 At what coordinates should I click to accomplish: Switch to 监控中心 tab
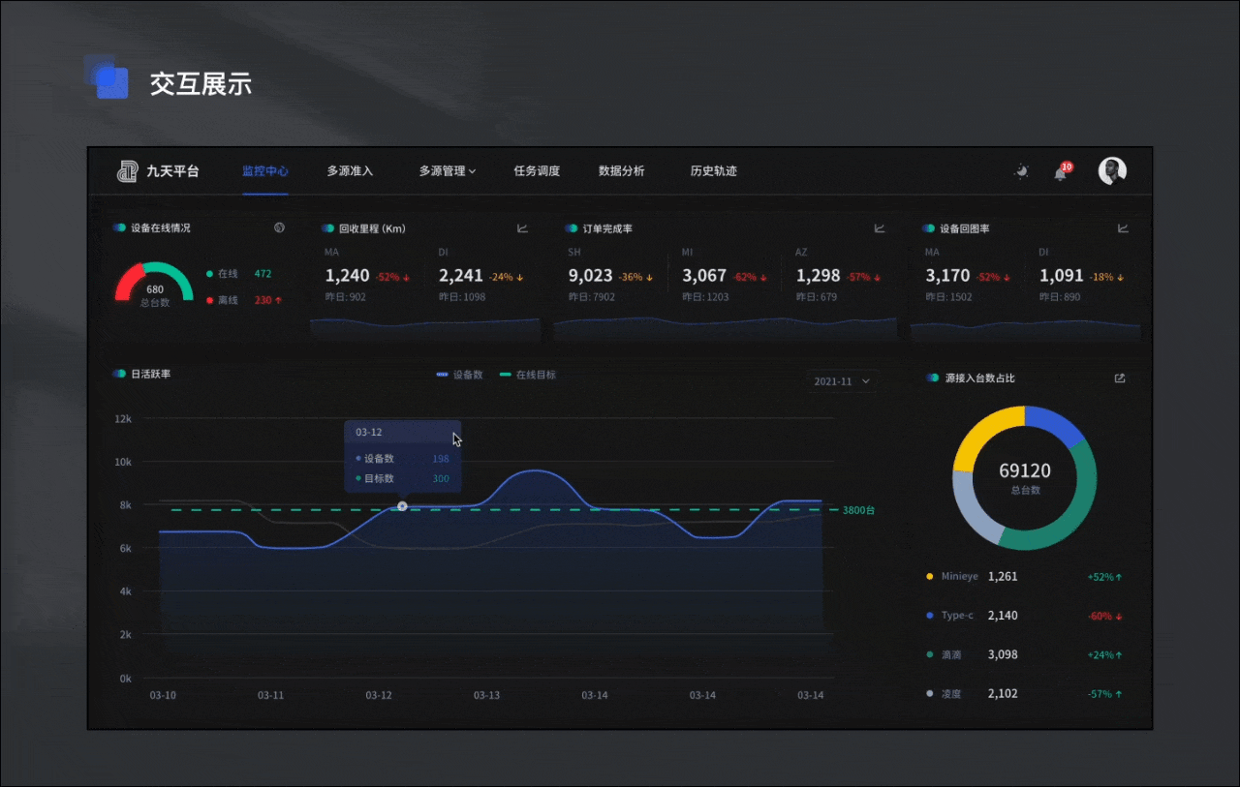(x=265, y=171)
